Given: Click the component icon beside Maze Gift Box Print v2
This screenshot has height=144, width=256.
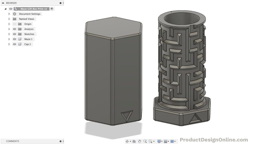Looking at the screenshot, I should (x=16, y=9).
